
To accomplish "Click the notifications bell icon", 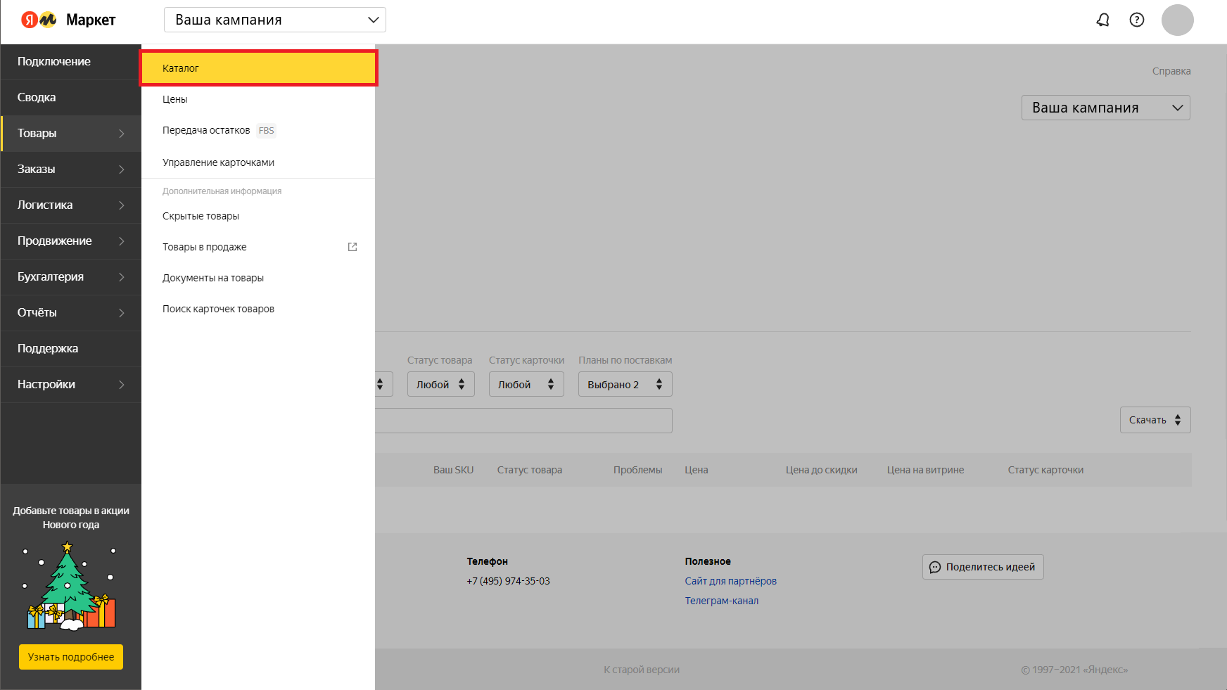I will point(1102,20).
